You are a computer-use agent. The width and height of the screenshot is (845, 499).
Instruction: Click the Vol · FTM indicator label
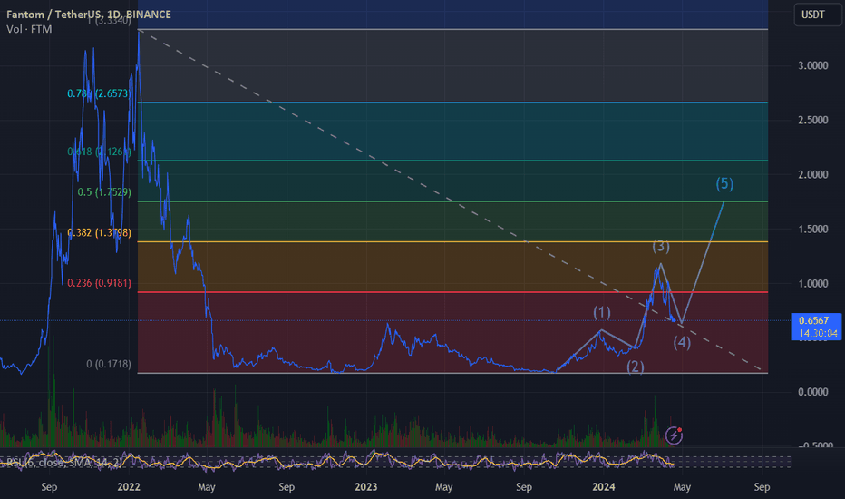coord(29,29)
